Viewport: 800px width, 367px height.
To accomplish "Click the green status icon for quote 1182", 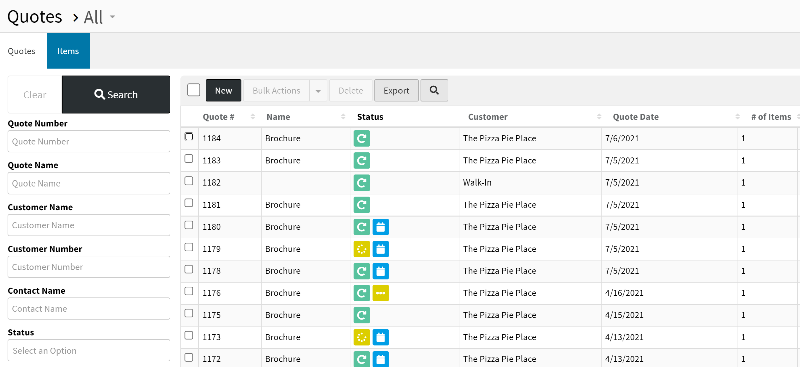I will click(x=361, y=183).
